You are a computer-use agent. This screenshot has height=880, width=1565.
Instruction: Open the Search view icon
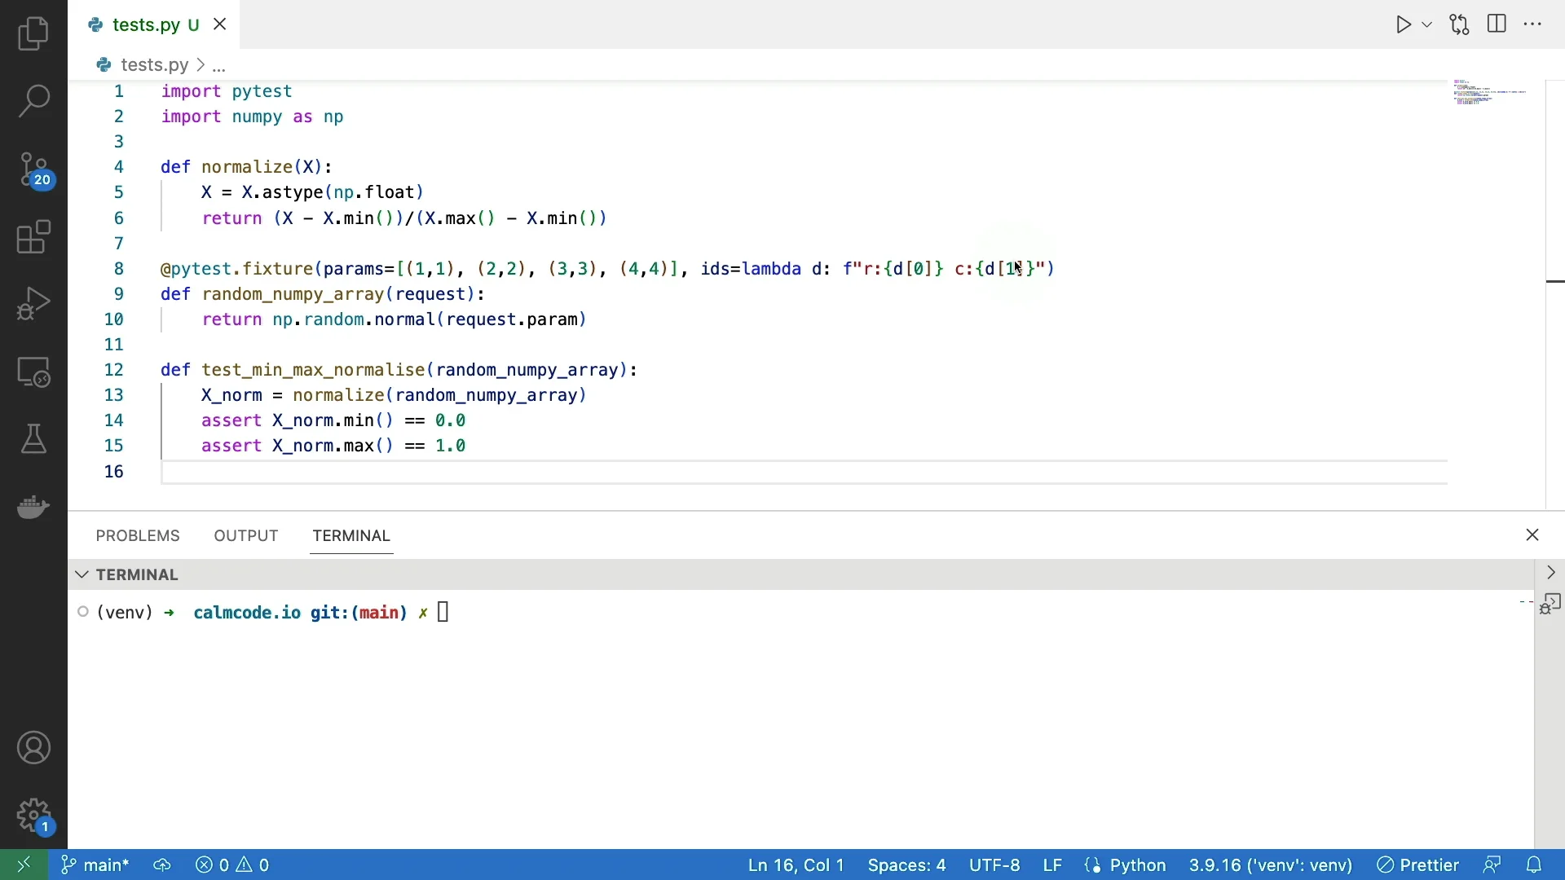[33, 102]
